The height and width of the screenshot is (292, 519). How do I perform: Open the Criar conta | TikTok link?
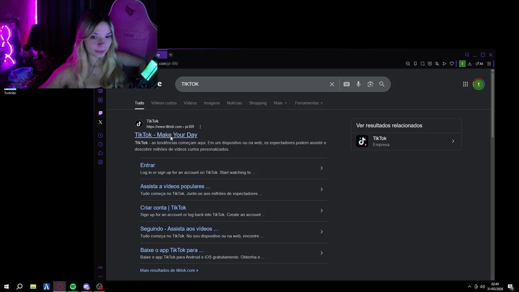[x=163, y=208]
